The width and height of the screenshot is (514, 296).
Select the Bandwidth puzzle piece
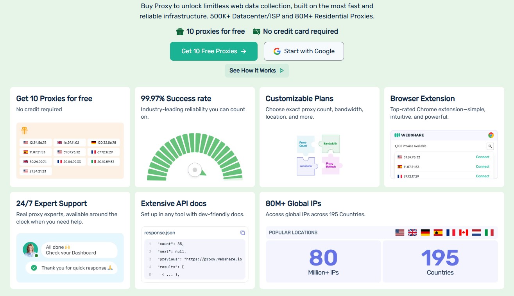[330, 144]
